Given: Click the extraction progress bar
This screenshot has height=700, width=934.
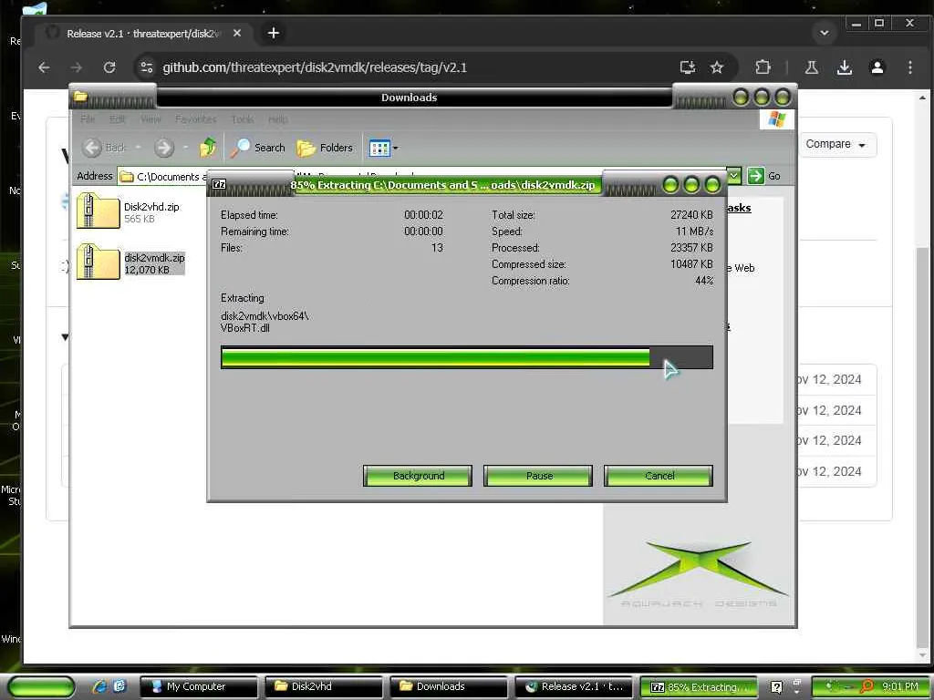Looking at the screenshot, I should [x=466, y=357].
